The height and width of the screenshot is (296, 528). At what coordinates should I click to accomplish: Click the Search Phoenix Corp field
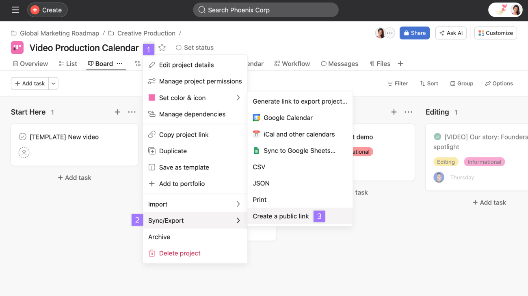pyautogui.click(x=266, y=10)
